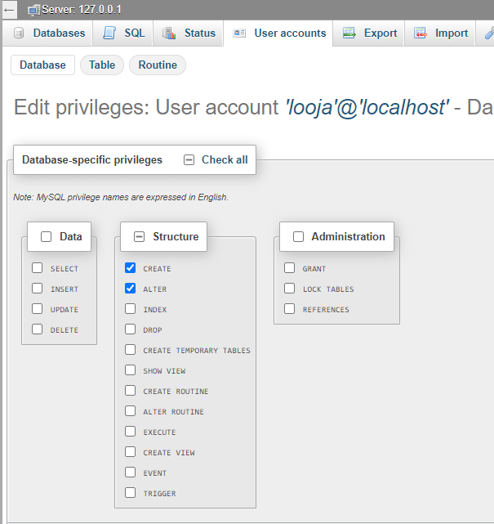
Task: Select all Data privileges checkbox
Action: click(47, 237)
